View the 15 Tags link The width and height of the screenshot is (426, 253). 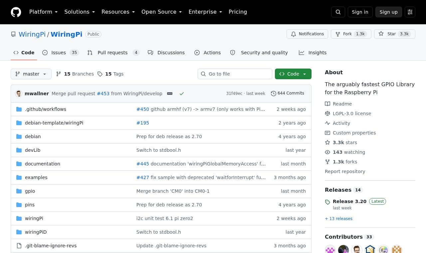[x=110, y=74]
